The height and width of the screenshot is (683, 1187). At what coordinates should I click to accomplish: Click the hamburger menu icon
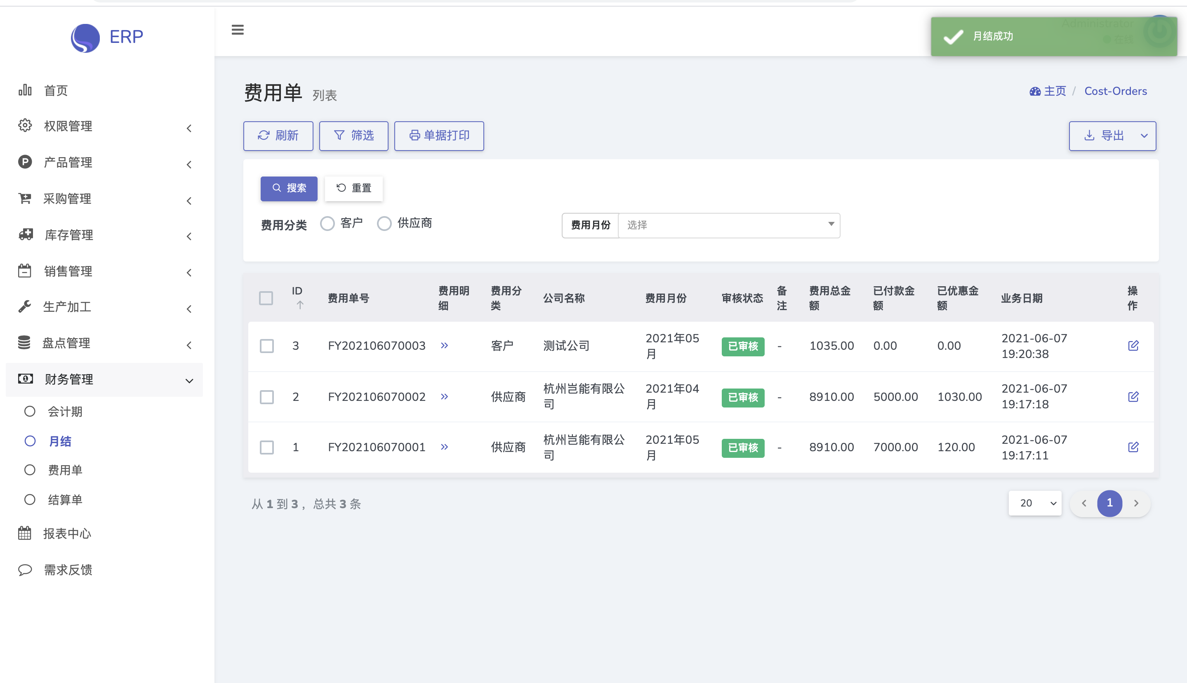pos(237,30)
